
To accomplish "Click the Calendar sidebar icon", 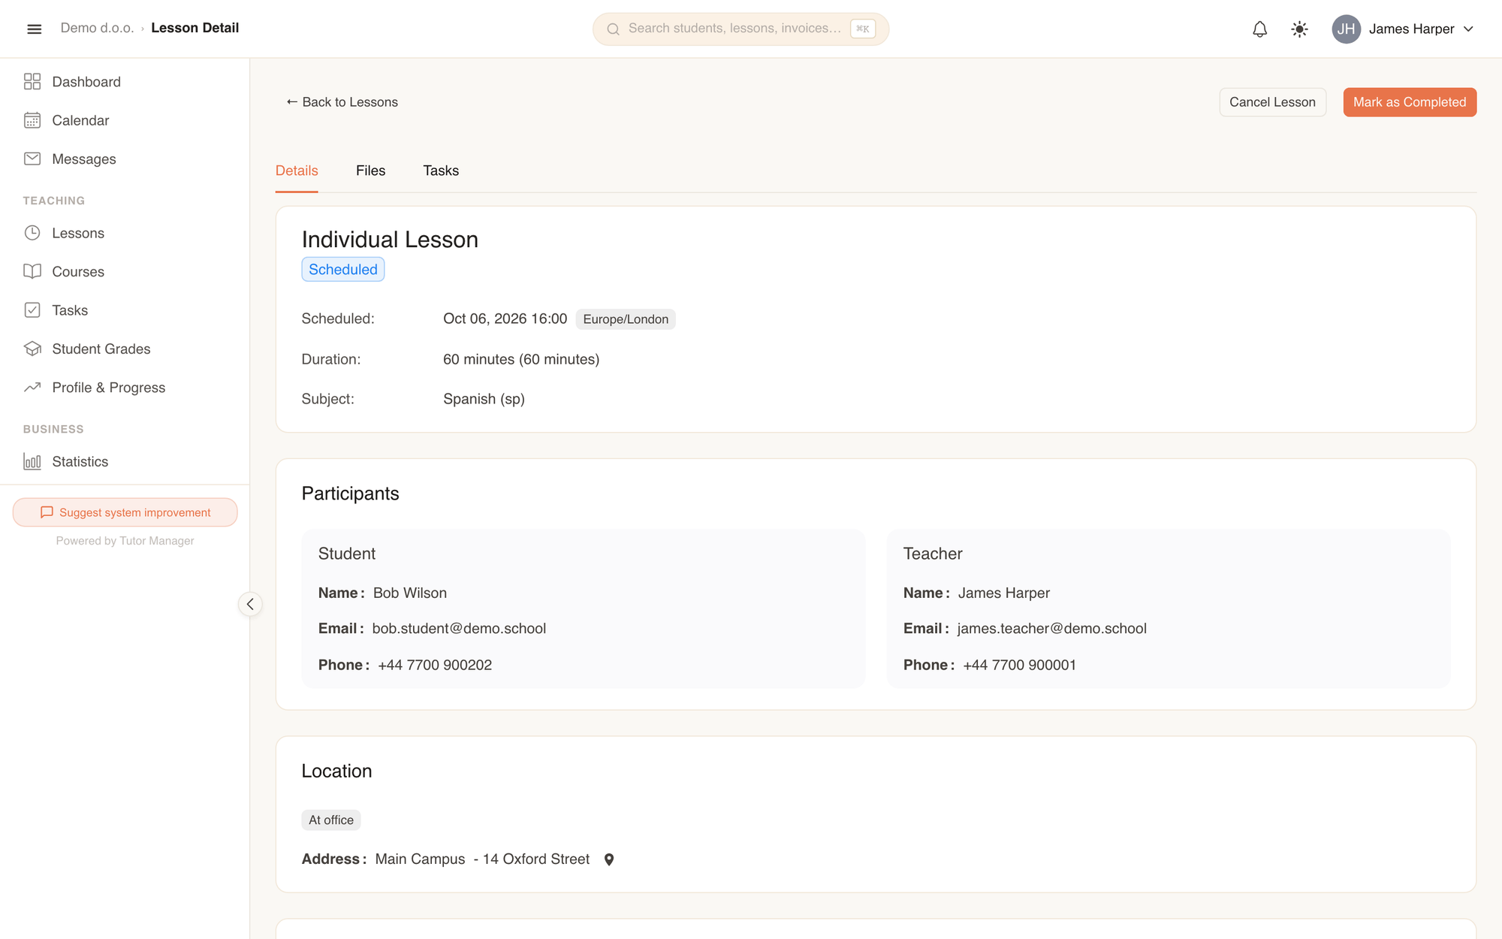I will 32,120.
